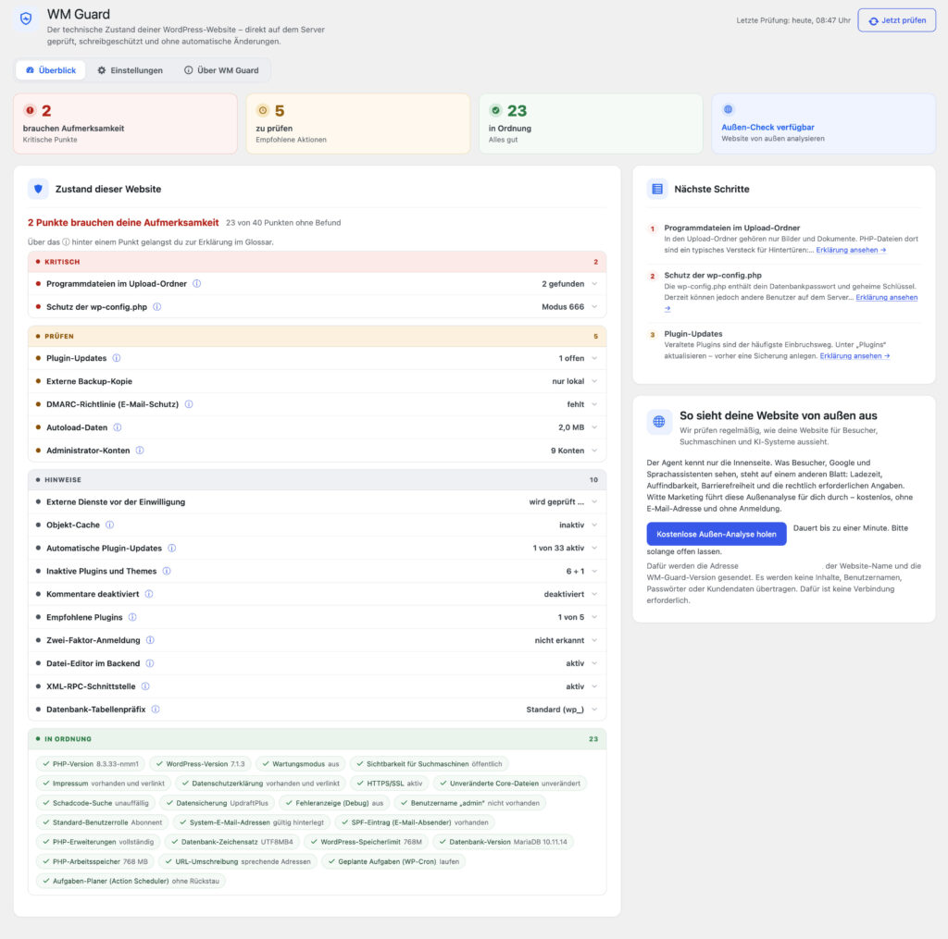
Task: Expand Externe Backup-Kopie details chevron
Action: click(x=595, y=381)
